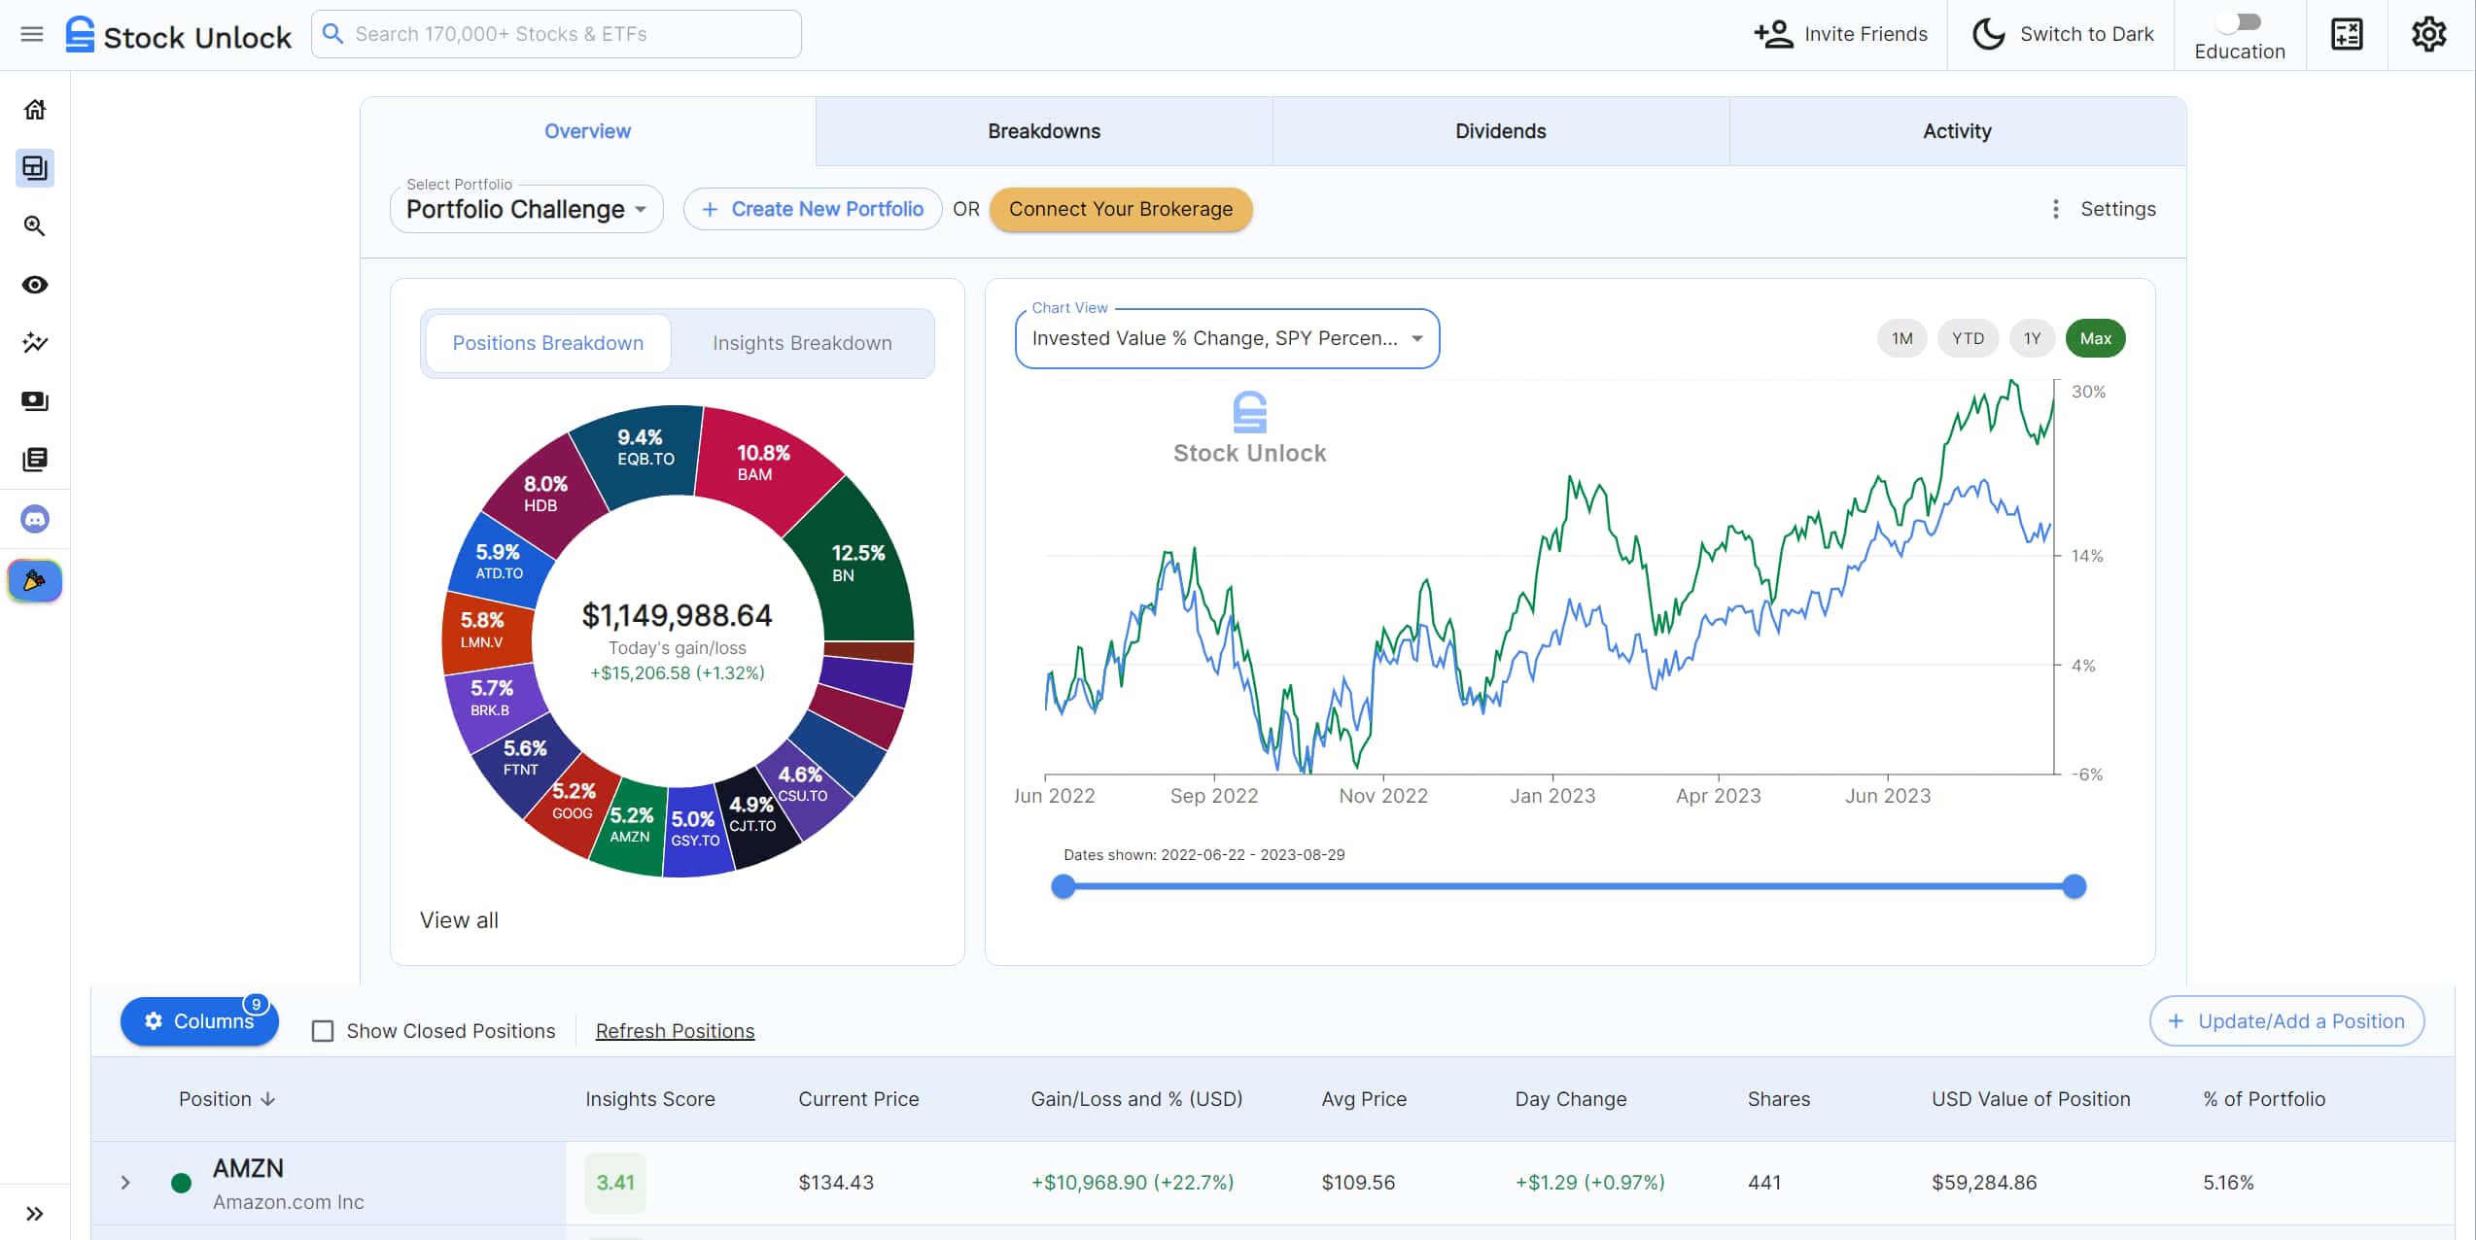This screenshot has width=2476, height=1240.
Task: Open the Portfolio dashboard sidebar icon
Action: (35, 168)
